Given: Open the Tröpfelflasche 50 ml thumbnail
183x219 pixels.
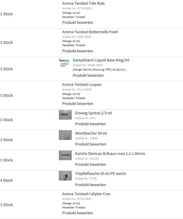Looking at the screenshot, I should (65, 175).
